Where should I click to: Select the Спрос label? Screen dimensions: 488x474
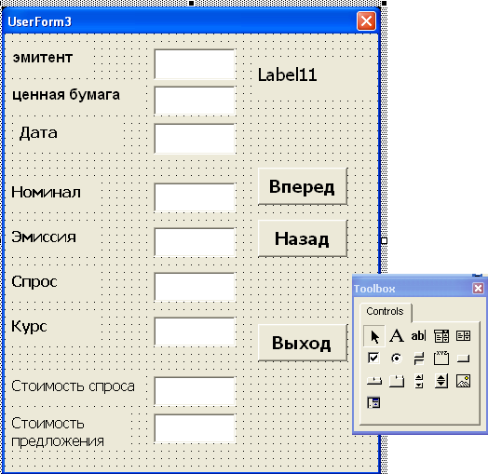tap(34, 282)
